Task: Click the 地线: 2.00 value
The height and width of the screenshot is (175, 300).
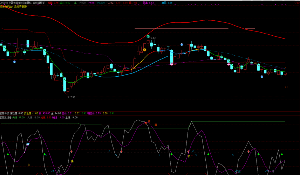Action: coord(46,118)
